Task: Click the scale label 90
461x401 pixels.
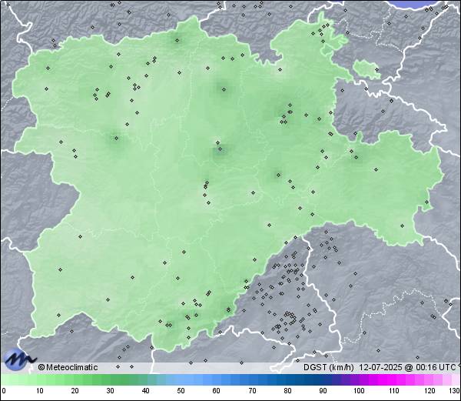Action: (x=323, y=391)
